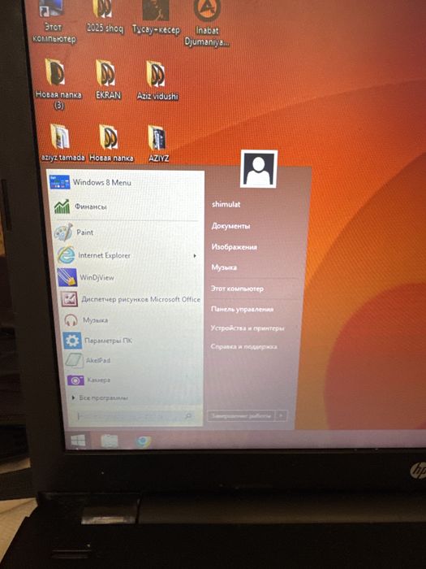Viewport: 426px width, 569px height.
Task: Click the search magnifier icon
Action: point(188,416)
